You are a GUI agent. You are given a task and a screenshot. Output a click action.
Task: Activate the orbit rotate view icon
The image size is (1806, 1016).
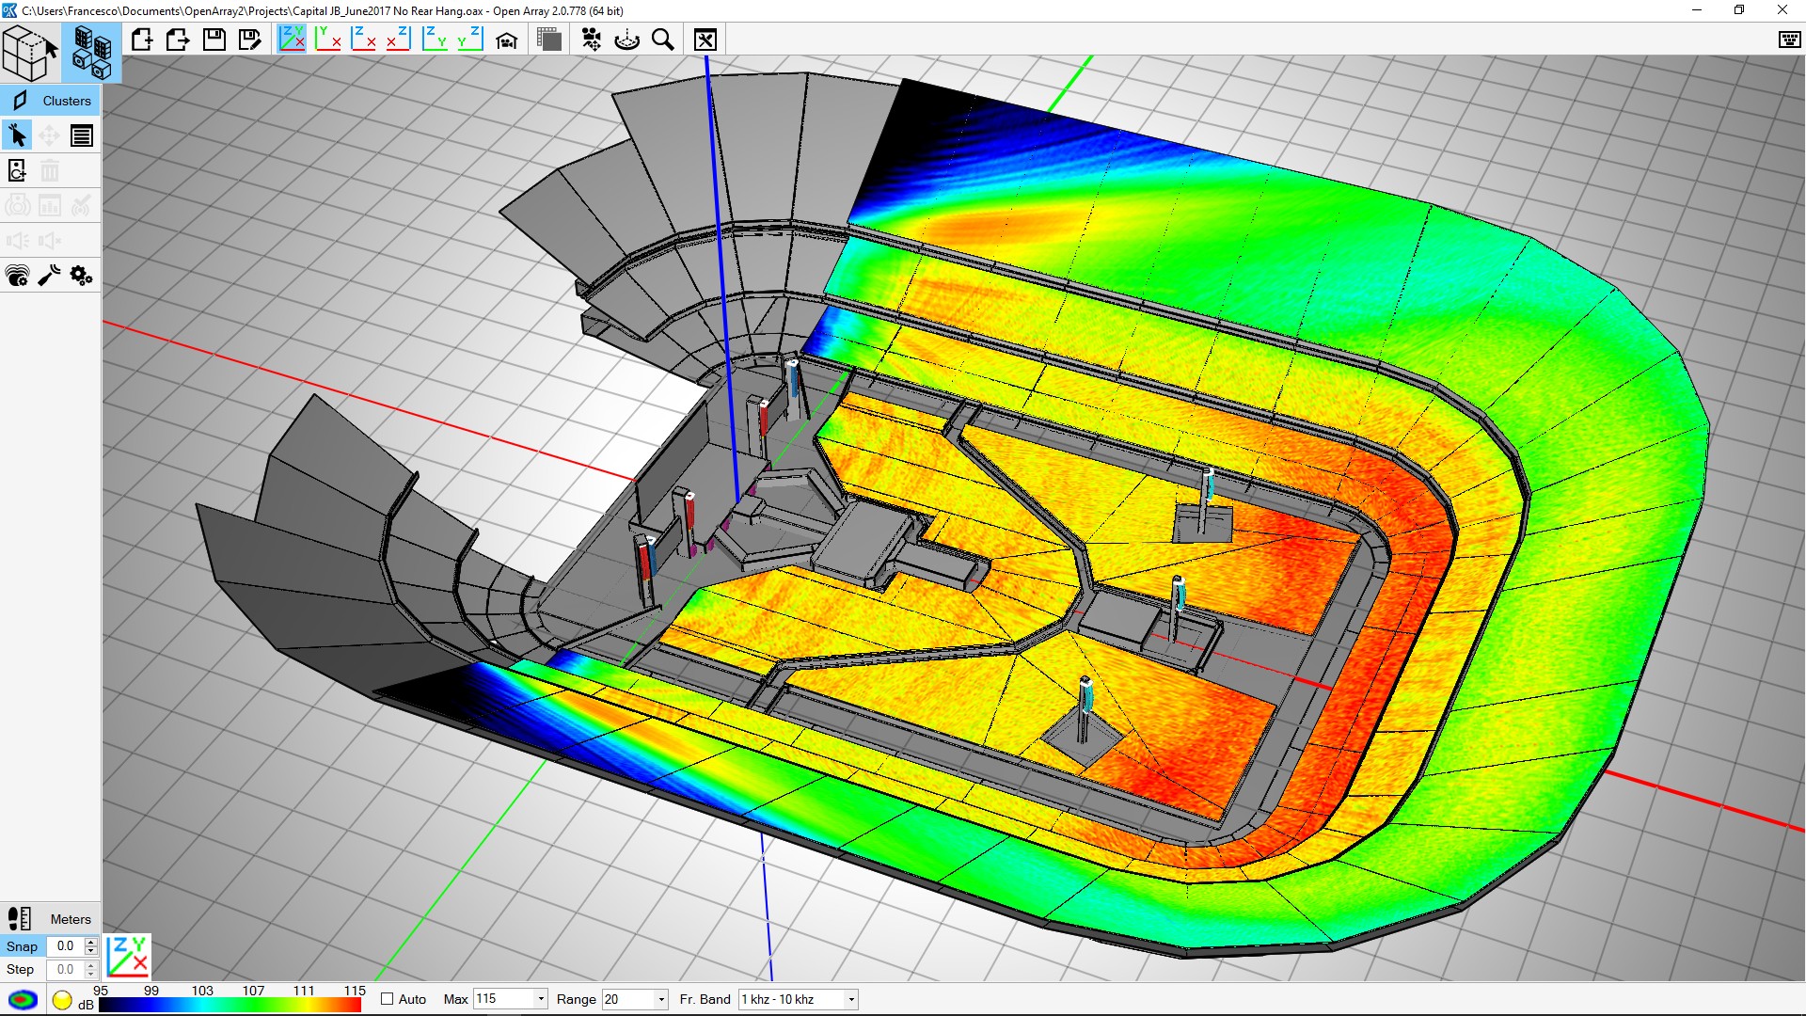click(x=626, y=40)
